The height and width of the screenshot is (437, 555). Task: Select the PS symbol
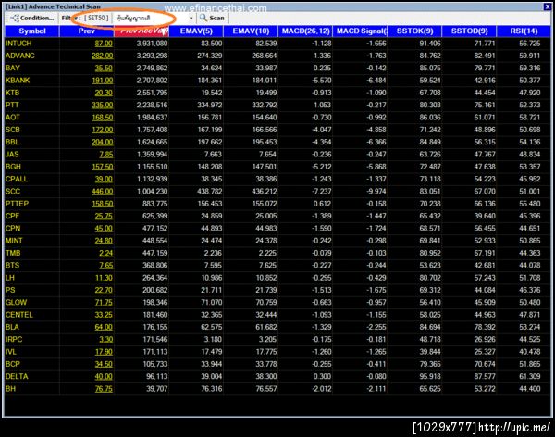pyautogui.click(x=10, y=290)
